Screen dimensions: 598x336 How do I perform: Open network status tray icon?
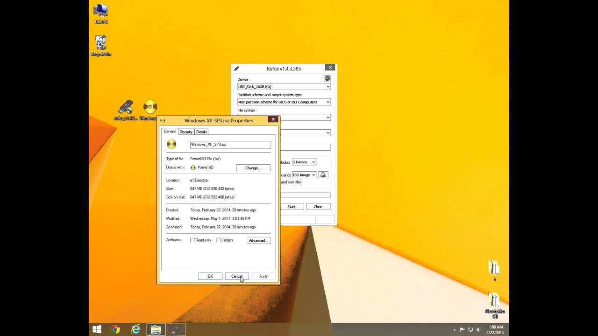pos(470,329)
